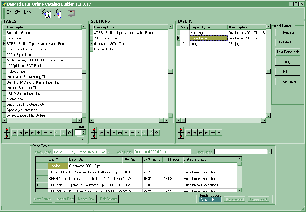The width and height of the screenshot is (306, 212).
Task: Click the Column Hdrs. colour button
Action: click(210, 199)
